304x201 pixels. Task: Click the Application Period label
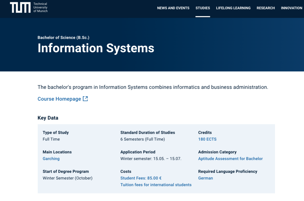(138, 152)
